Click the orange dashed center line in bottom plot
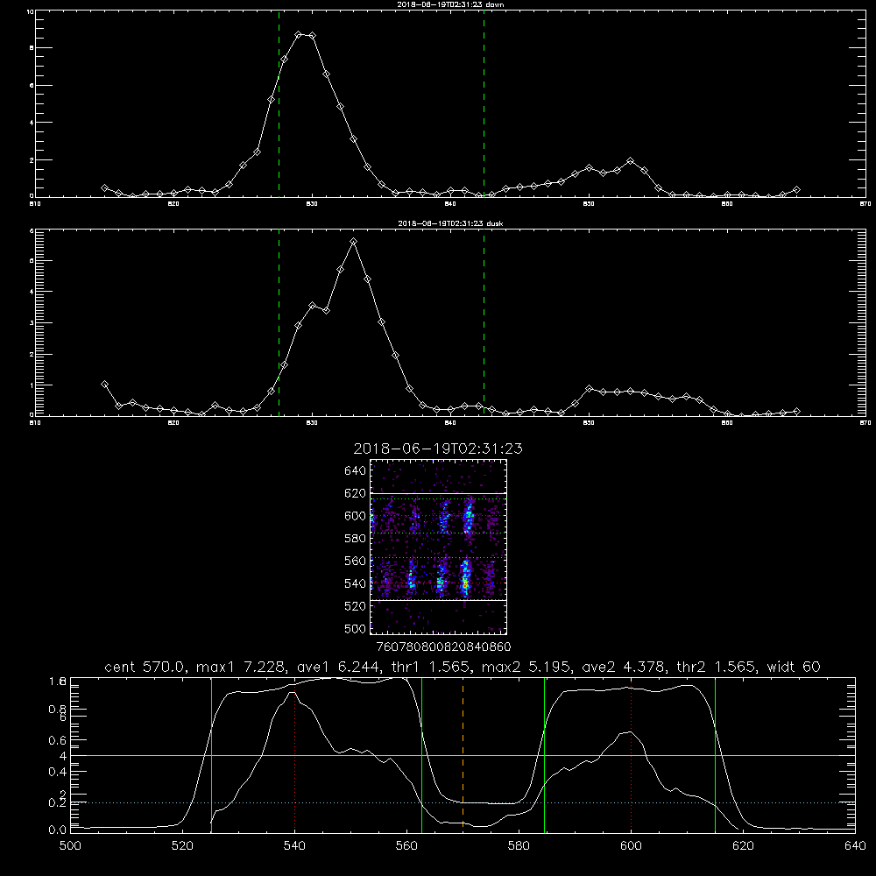The height and width of the screenshot is (876, 876). point(463,756)
